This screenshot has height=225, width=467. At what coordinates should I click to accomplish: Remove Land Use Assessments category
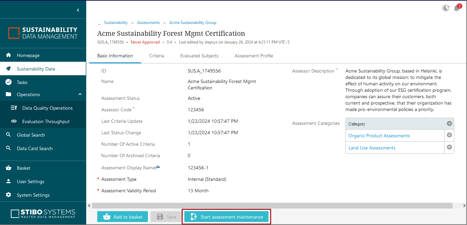449,147
